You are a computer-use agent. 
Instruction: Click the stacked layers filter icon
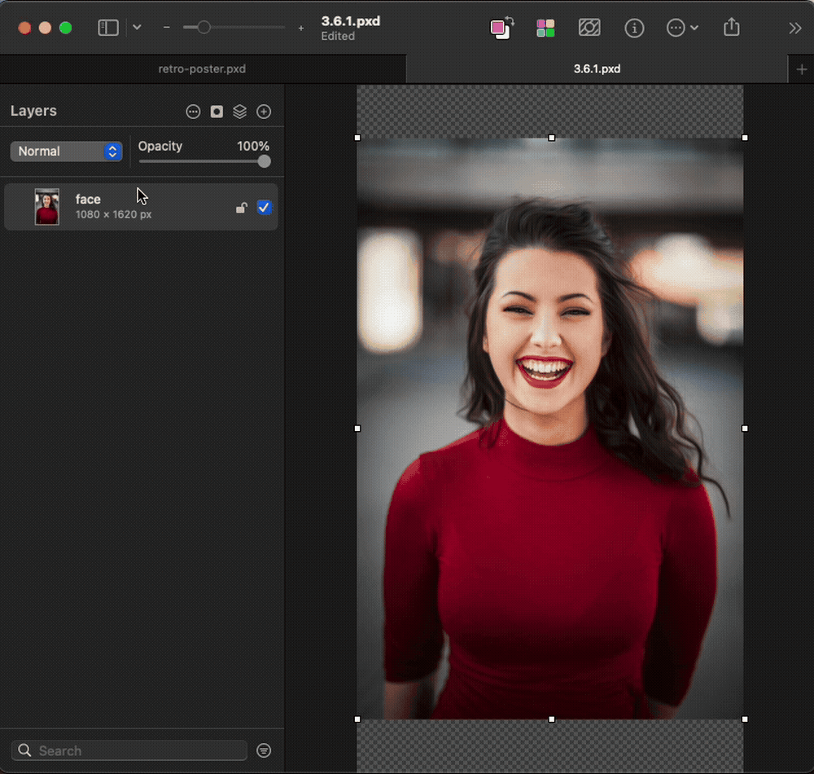pyautogui.click(x=239, y=112)
